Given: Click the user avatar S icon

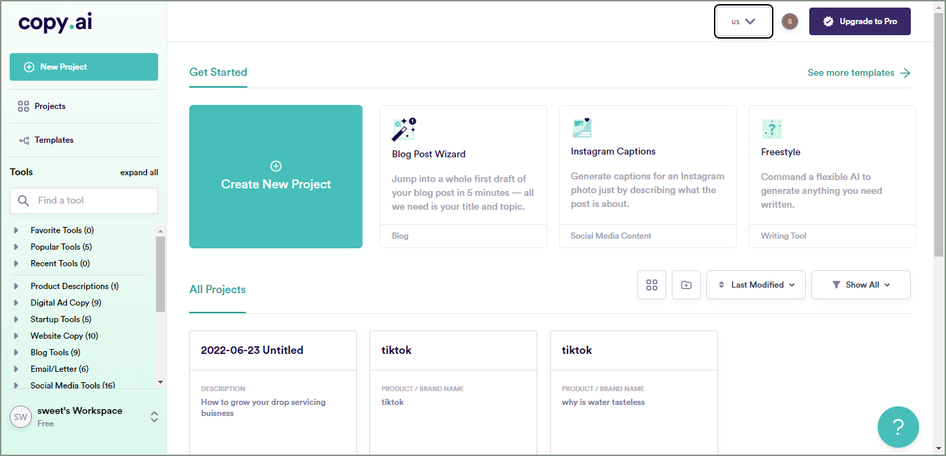Looking at the screenshot, I should [x=790, y=21].
